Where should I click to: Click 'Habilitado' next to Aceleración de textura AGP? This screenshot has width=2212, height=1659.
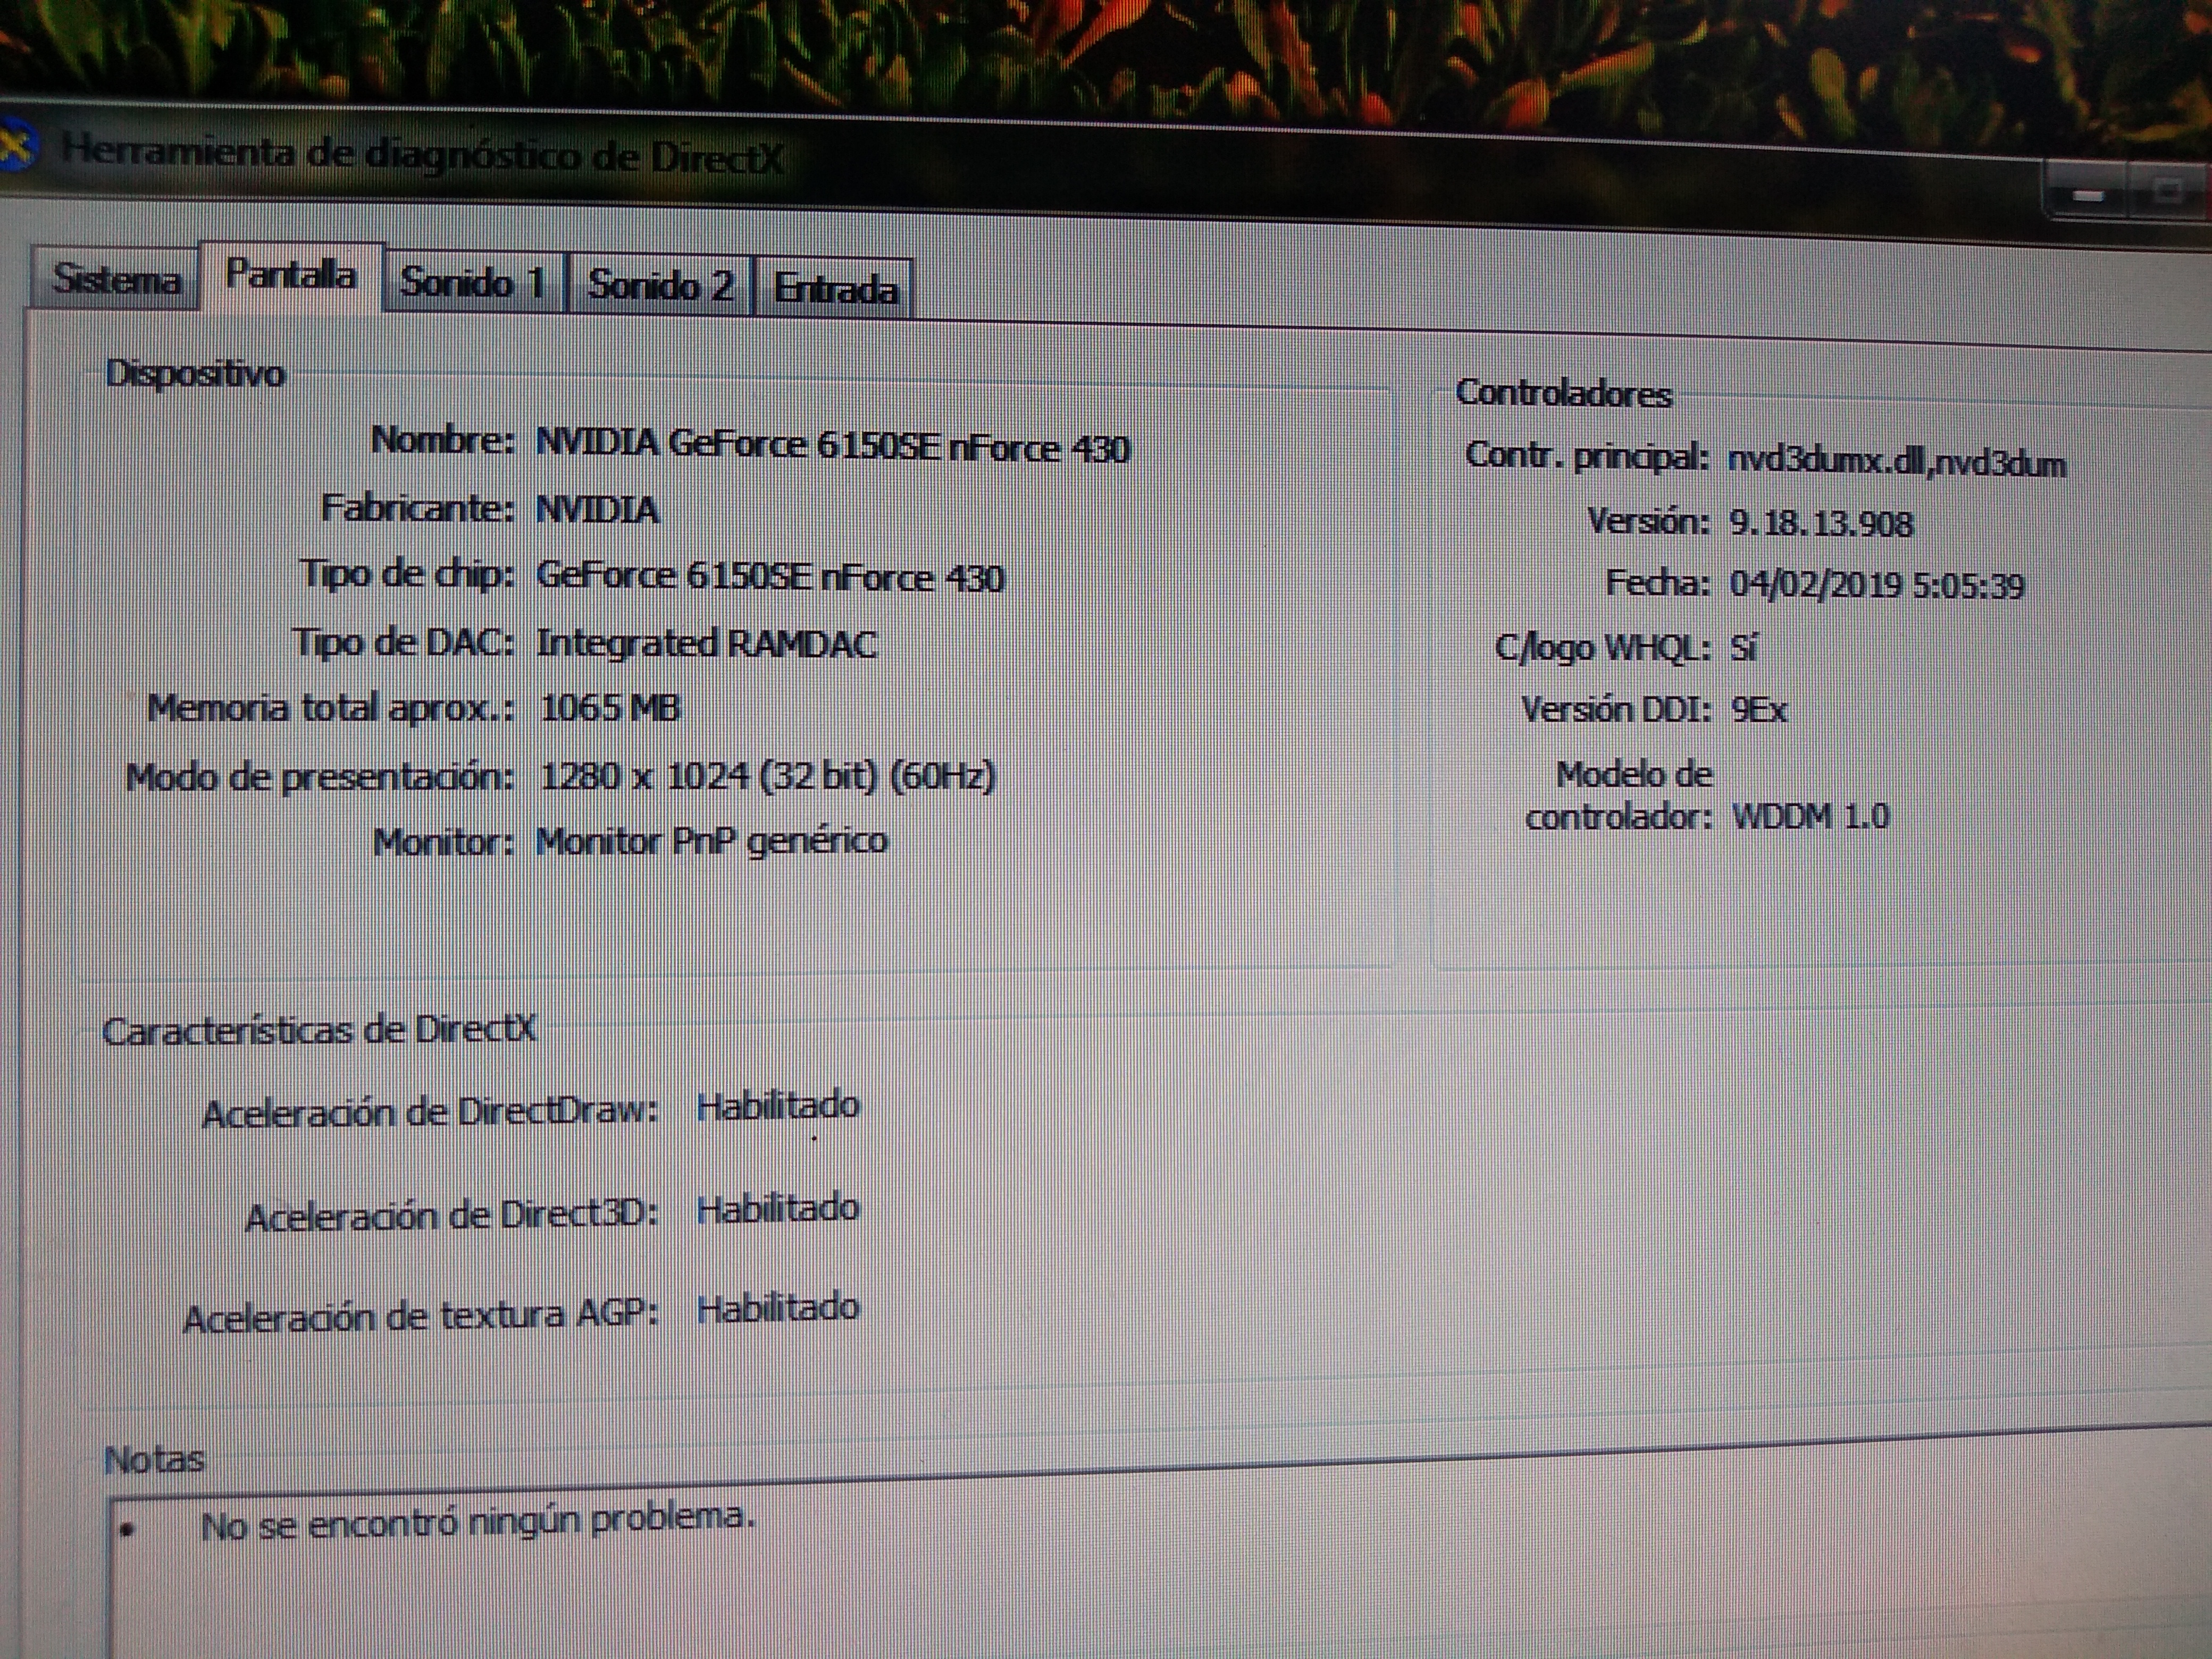click(x=777, y=1308)
